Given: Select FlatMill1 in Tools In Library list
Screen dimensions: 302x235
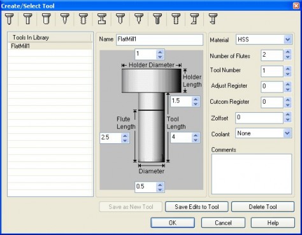Looking at the screenshot, I should pos(50,46).
